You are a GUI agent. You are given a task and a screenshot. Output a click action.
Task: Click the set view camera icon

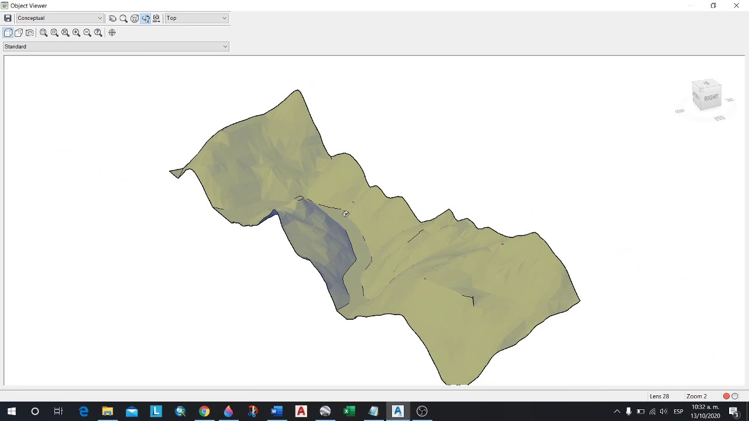tap(156, 18)
